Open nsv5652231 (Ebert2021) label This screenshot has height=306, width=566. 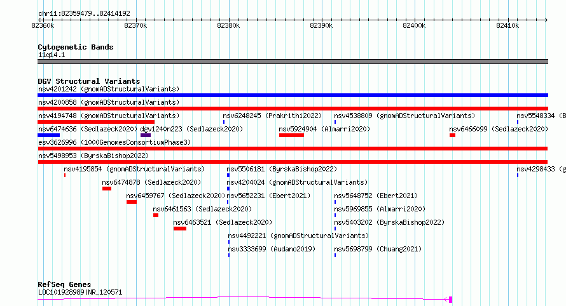tap(268, 196)
